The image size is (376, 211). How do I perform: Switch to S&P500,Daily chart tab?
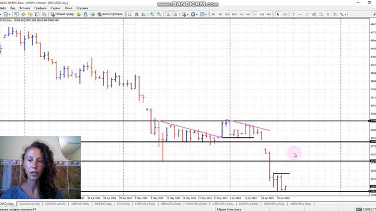tap(103, 204)
